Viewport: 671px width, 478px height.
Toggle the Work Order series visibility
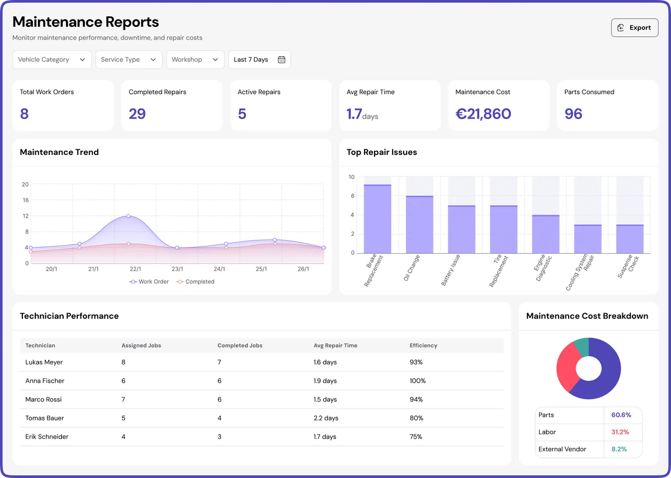[149, 282]
